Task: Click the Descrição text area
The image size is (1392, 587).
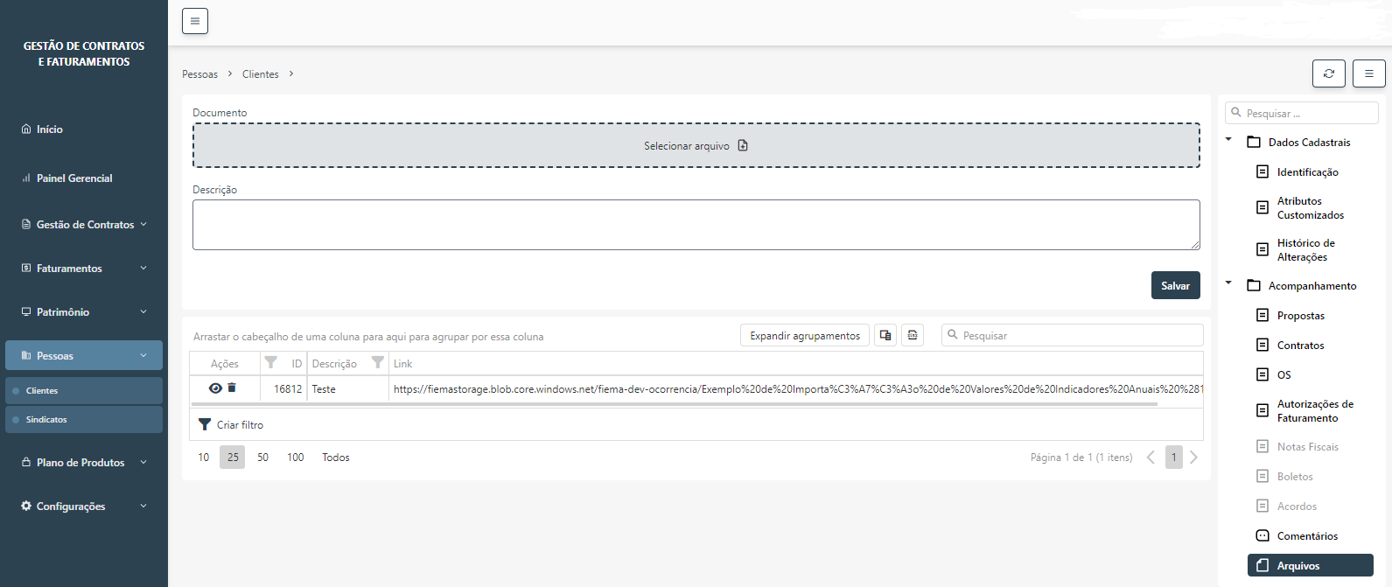Action: (x=696, y=225)
